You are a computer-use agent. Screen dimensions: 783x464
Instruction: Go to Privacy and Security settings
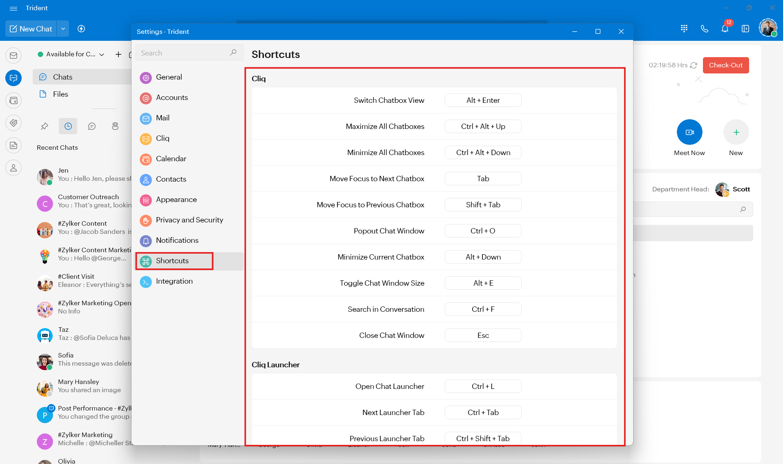coord(189,220)
